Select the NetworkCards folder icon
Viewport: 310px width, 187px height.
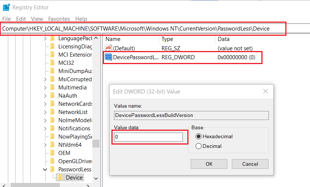(53, 104)
